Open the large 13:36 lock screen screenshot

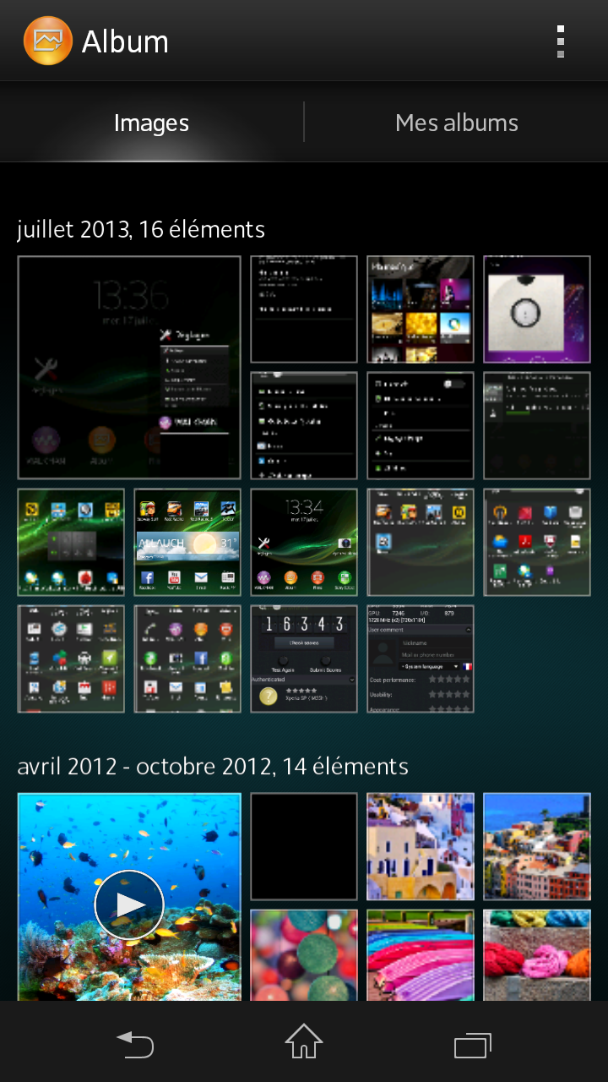click(129, 368)
